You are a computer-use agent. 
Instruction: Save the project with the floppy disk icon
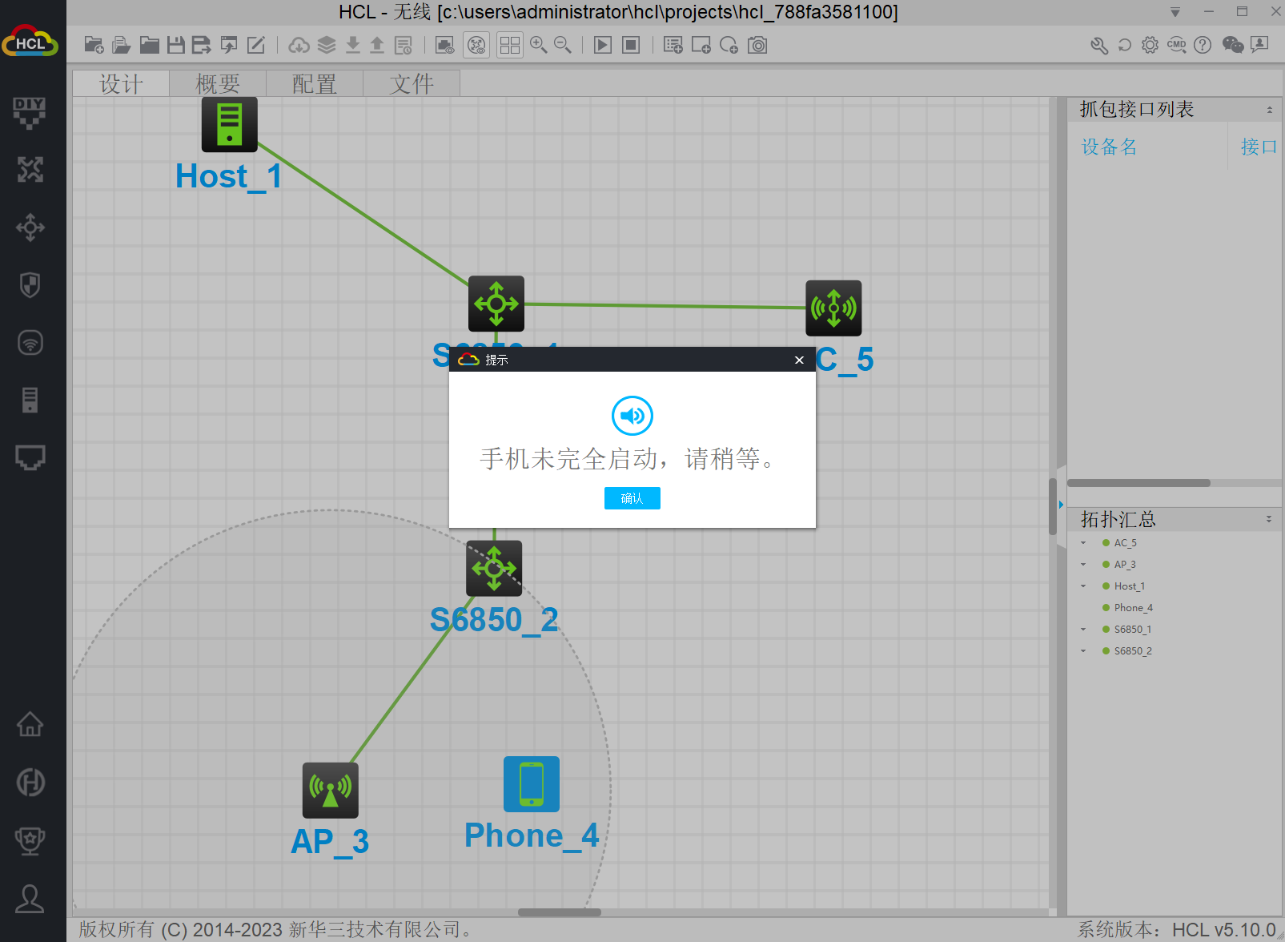pos(175,45)
